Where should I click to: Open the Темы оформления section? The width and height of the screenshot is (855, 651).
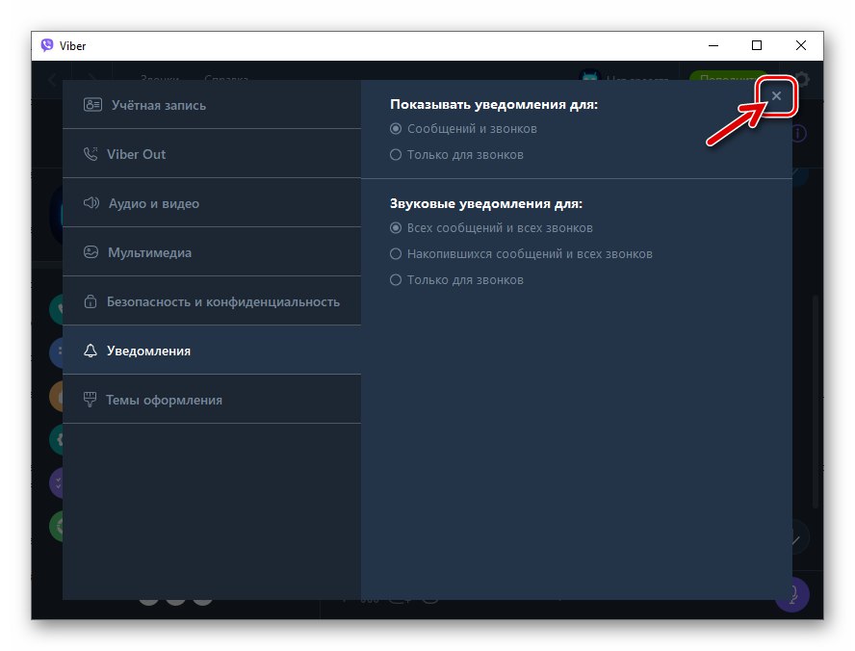(x=212, y=399)
